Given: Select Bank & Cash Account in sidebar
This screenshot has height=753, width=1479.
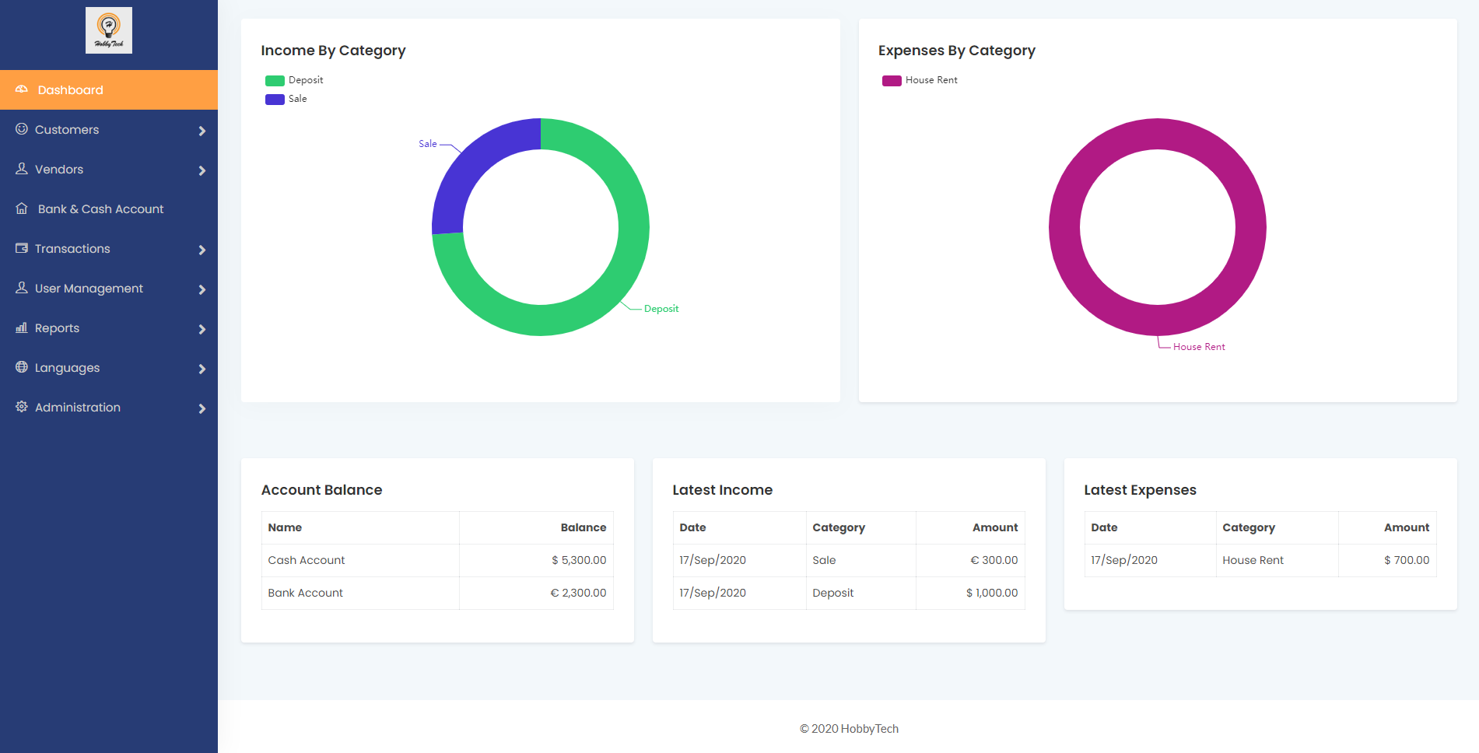Looking at the screenshot, I should point(109,208).
